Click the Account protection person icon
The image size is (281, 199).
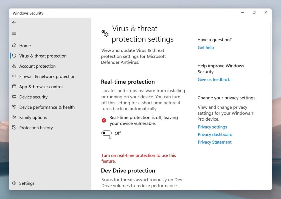click(x=14, y=66)
